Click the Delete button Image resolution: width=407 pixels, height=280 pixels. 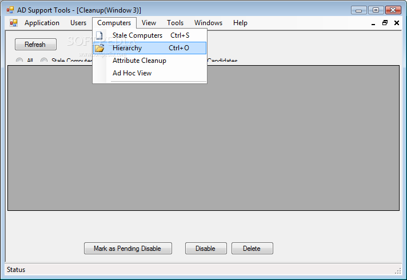pos(252,249)
